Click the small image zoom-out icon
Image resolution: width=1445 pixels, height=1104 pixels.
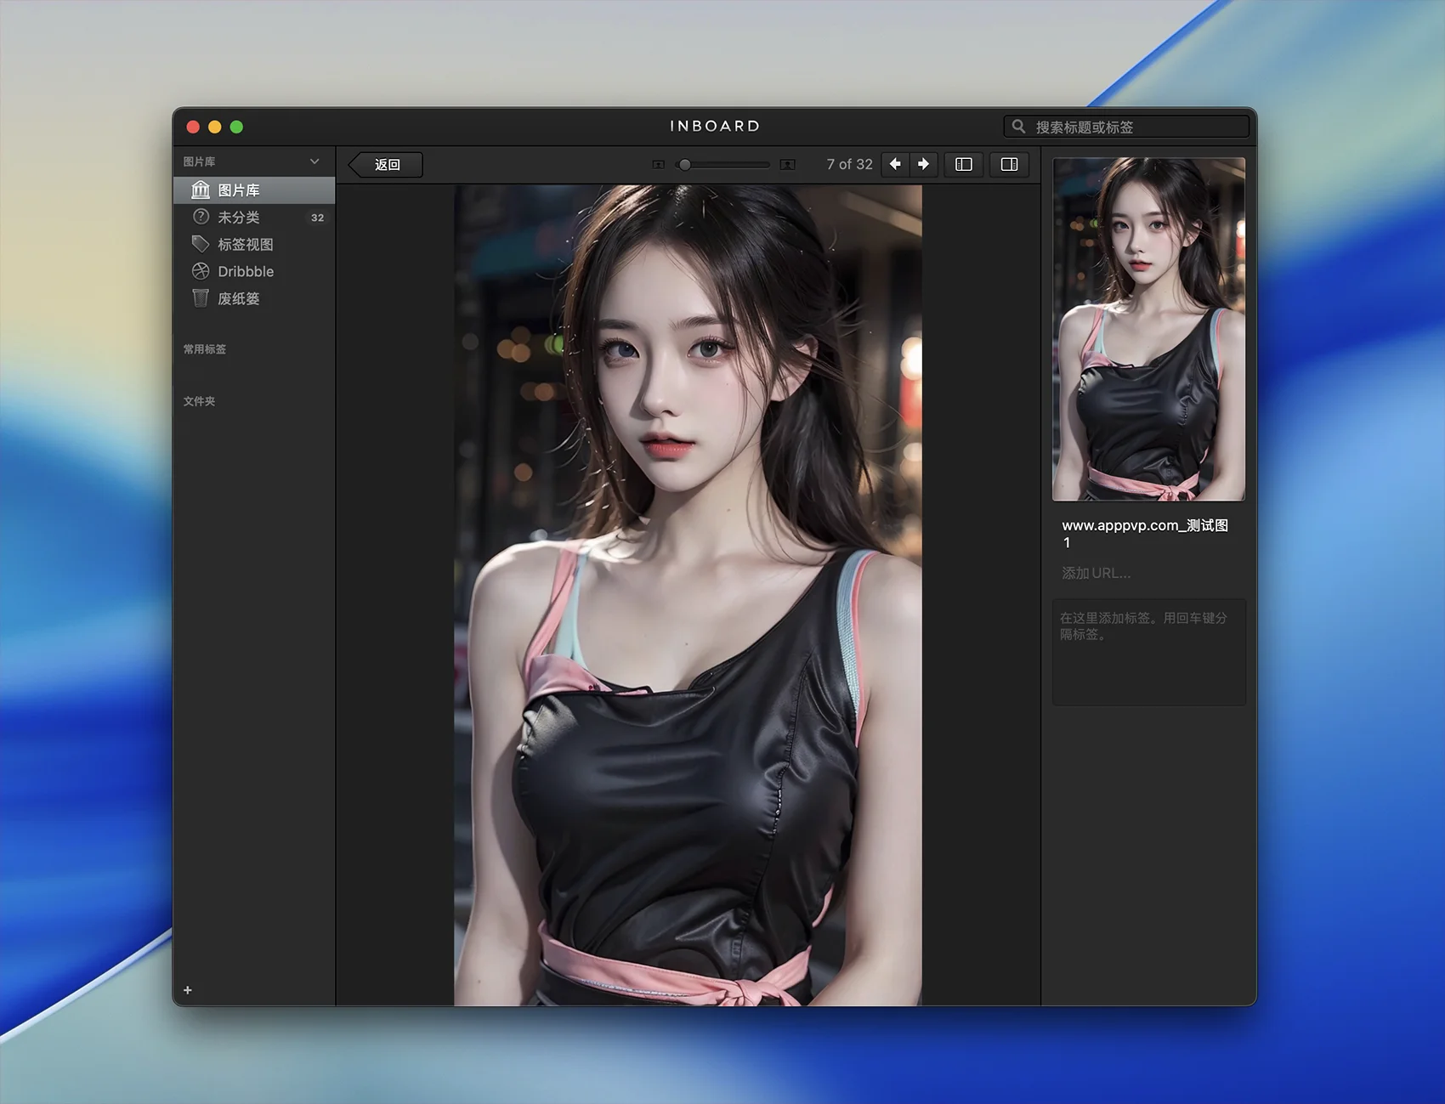658,165
